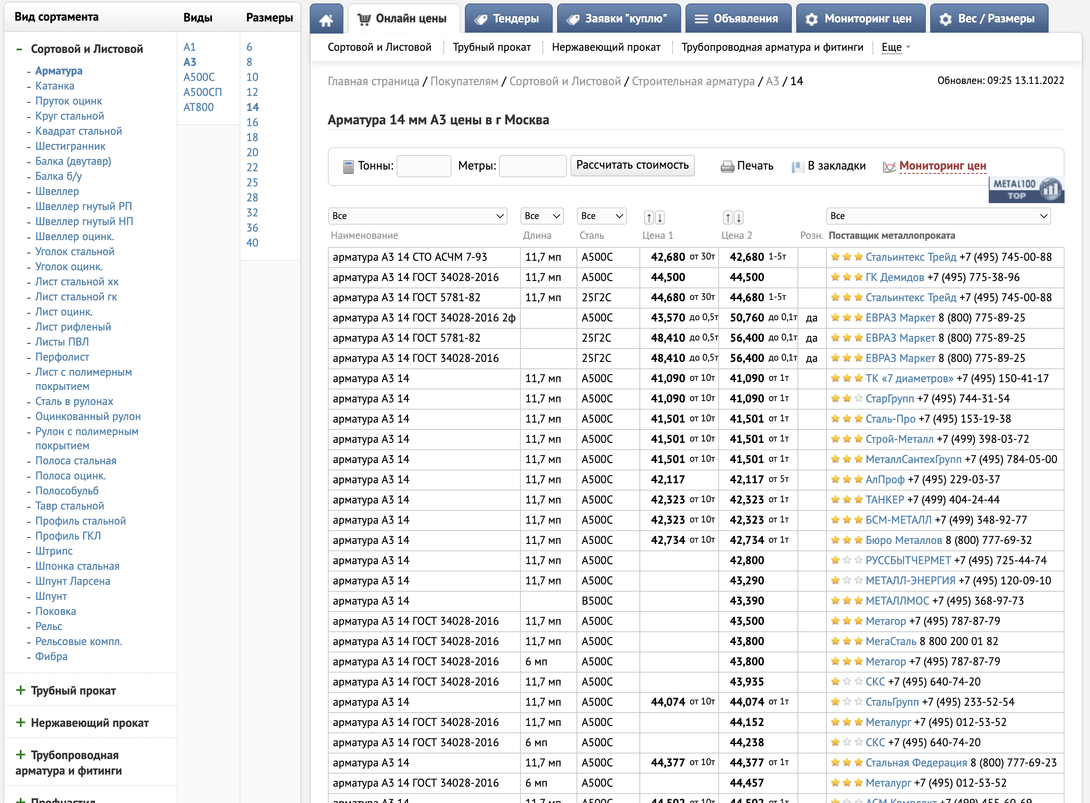The height and width of the screenshot is (803, 1090).
Task: Open supplier Бюро Металлов link
Action: pos(903,540)
